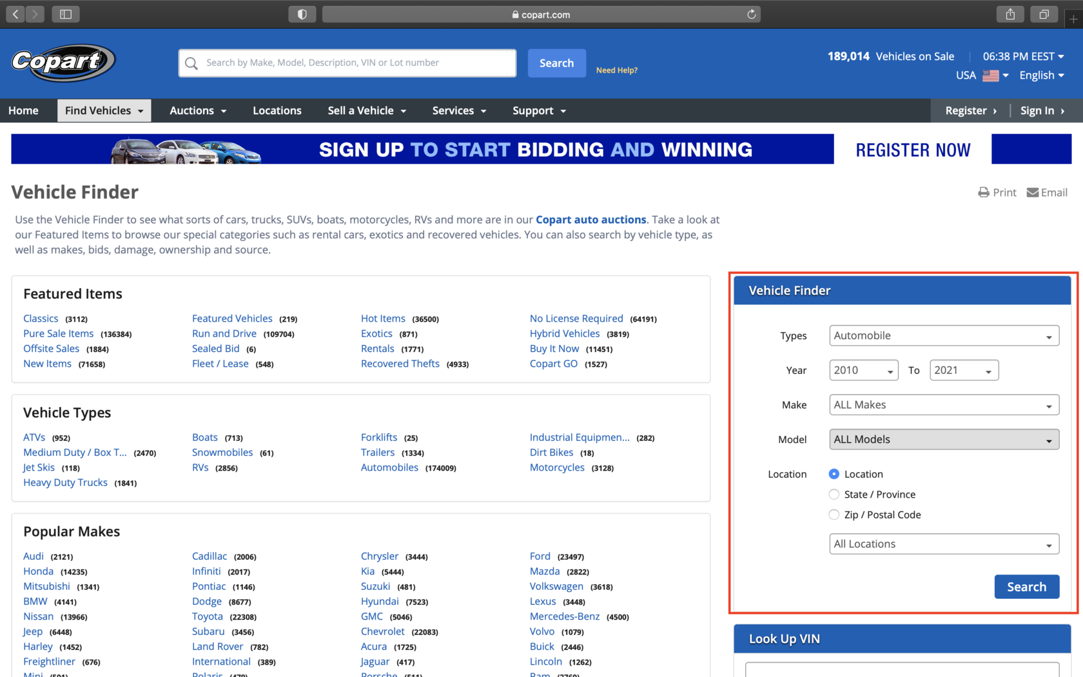Open the Buy It Now link

pos(554,349)
